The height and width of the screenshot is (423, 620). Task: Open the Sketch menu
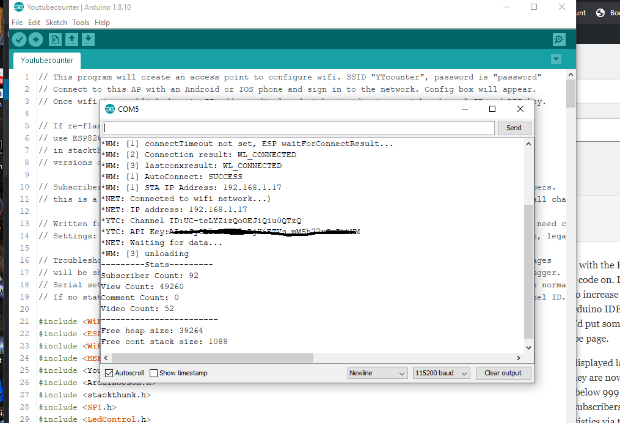(56, 23)
